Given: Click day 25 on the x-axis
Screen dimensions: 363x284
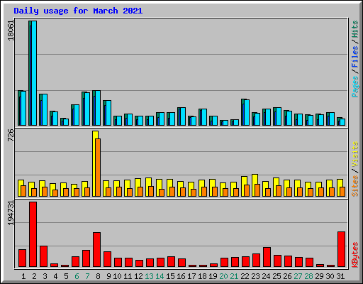Looking at the screenshot, I should 277,276.
